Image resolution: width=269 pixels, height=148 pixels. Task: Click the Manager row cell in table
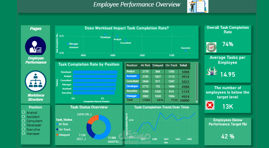(x=133, y=96)
